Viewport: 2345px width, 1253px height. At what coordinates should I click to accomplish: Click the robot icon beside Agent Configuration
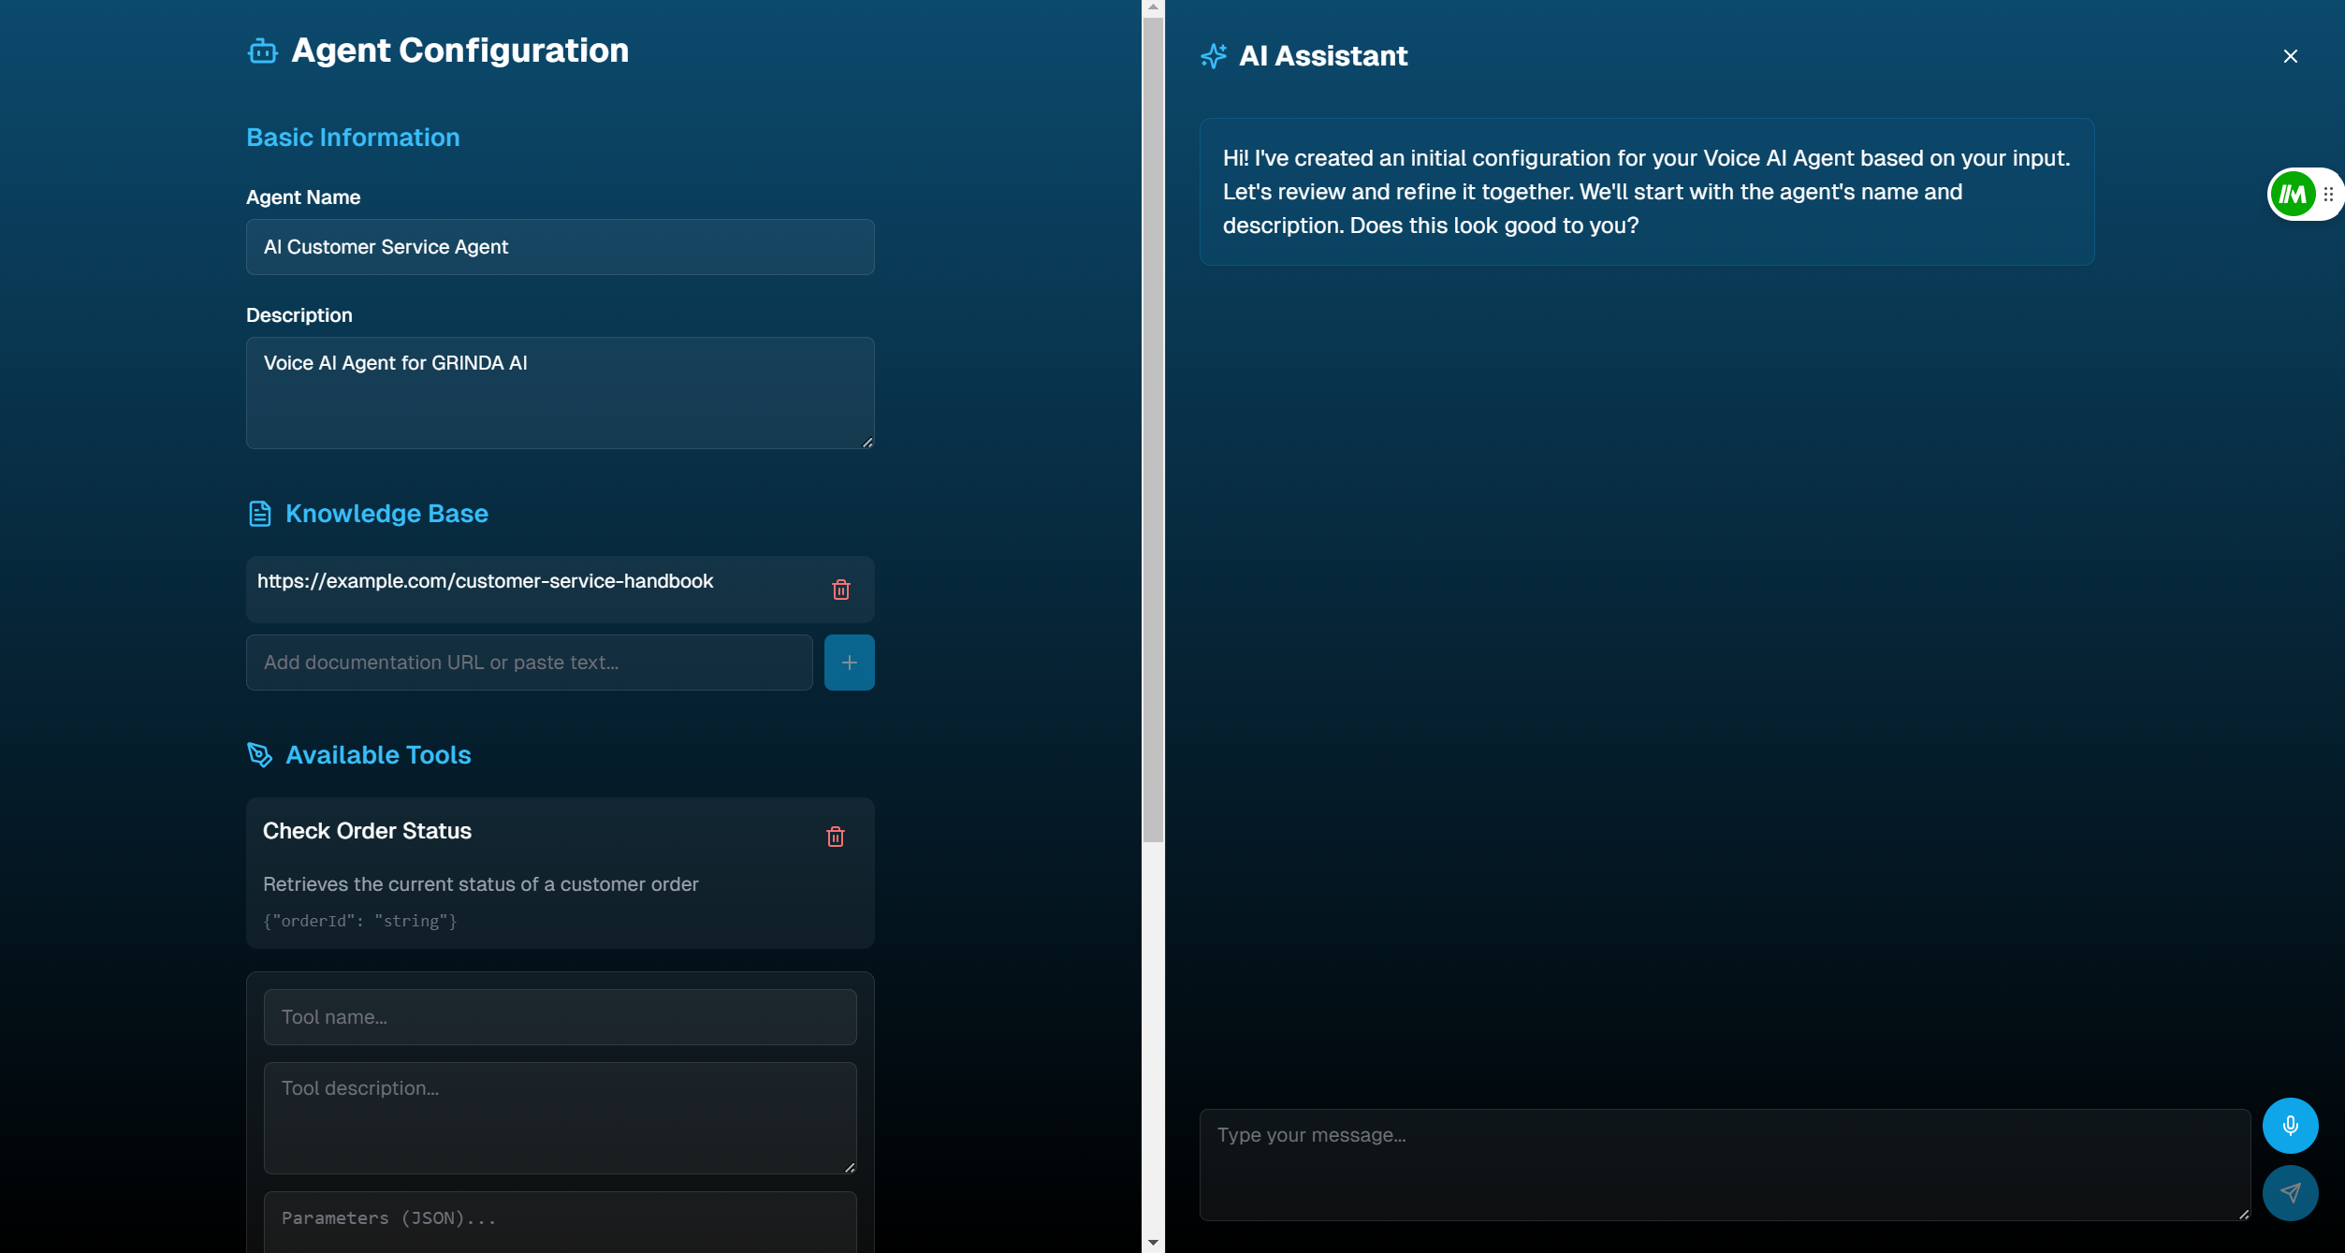(262, 51)
